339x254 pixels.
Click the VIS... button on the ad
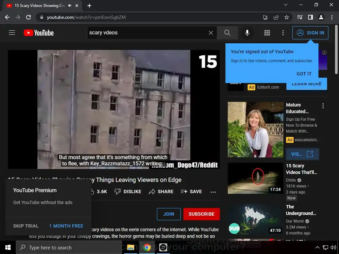(302, 154)
